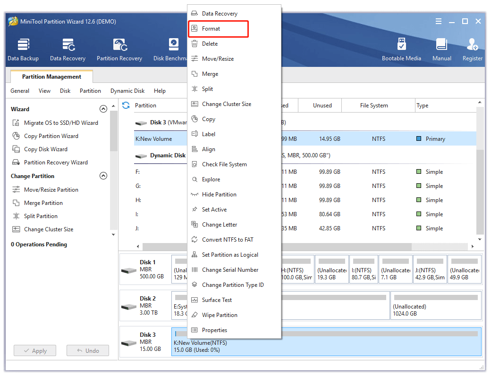
Task: Click the Label icon in context menu
Action: pos(195,134)
